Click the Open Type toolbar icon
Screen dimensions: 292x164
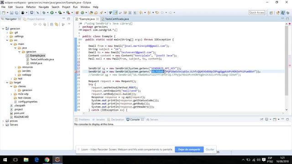click(91, 13)
